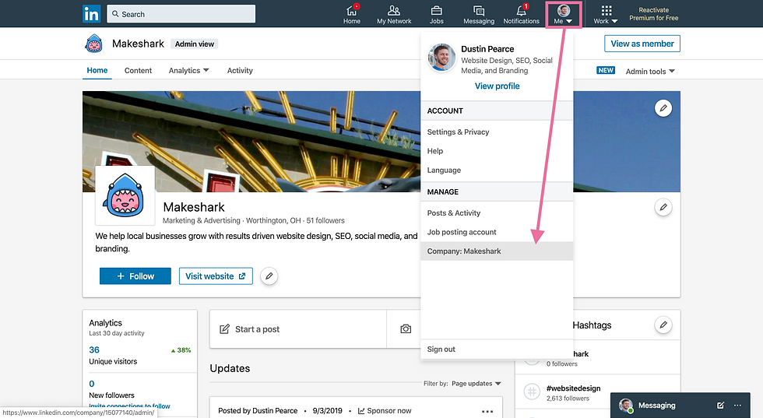Open the Home nav icon
Screen dimensions: 763x418
tap(352, 14)
